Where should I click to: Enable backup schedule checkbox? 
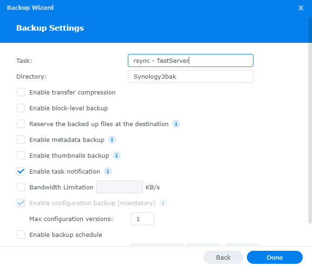pos(21,234)
